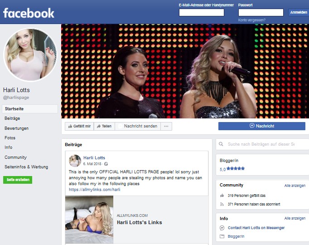Open the Harli Lotts's Links preview title
The width and height of the screenshot is (309, 245).
pos(140,222)
